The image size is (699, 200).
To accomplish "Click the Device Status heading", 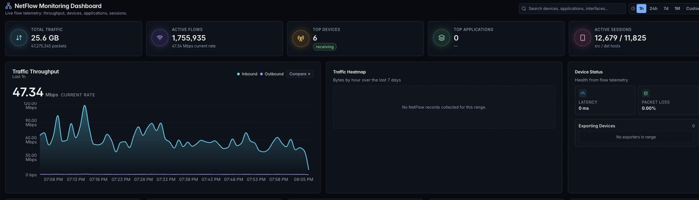I will click(x=589, y=72).
